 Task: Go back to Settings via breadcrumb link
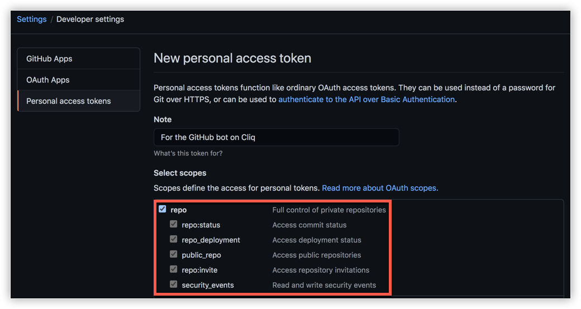pyautogui.click(x=31, y=19)
